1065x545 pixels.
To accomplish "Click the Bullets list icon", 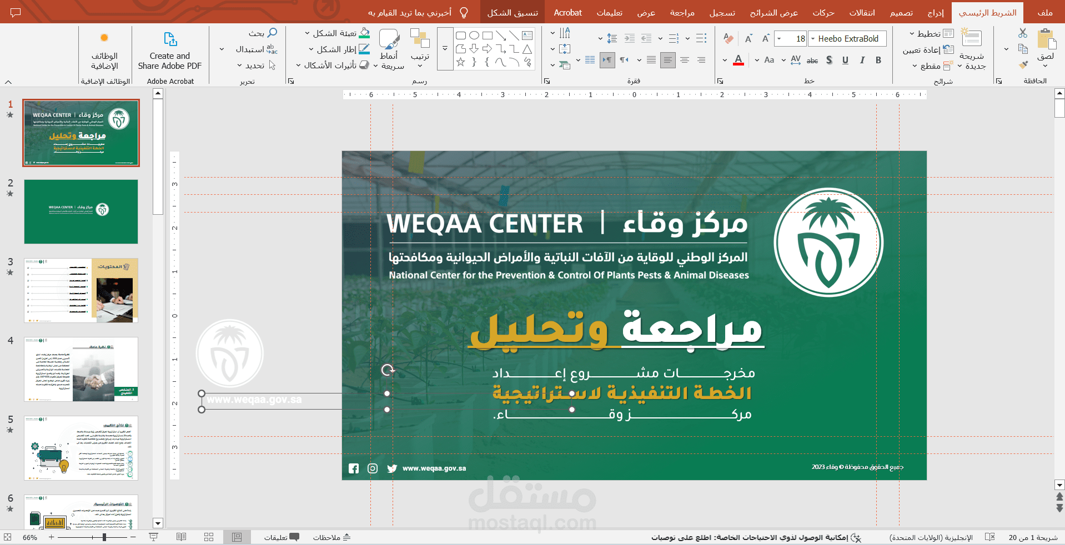I will (701, 39).
